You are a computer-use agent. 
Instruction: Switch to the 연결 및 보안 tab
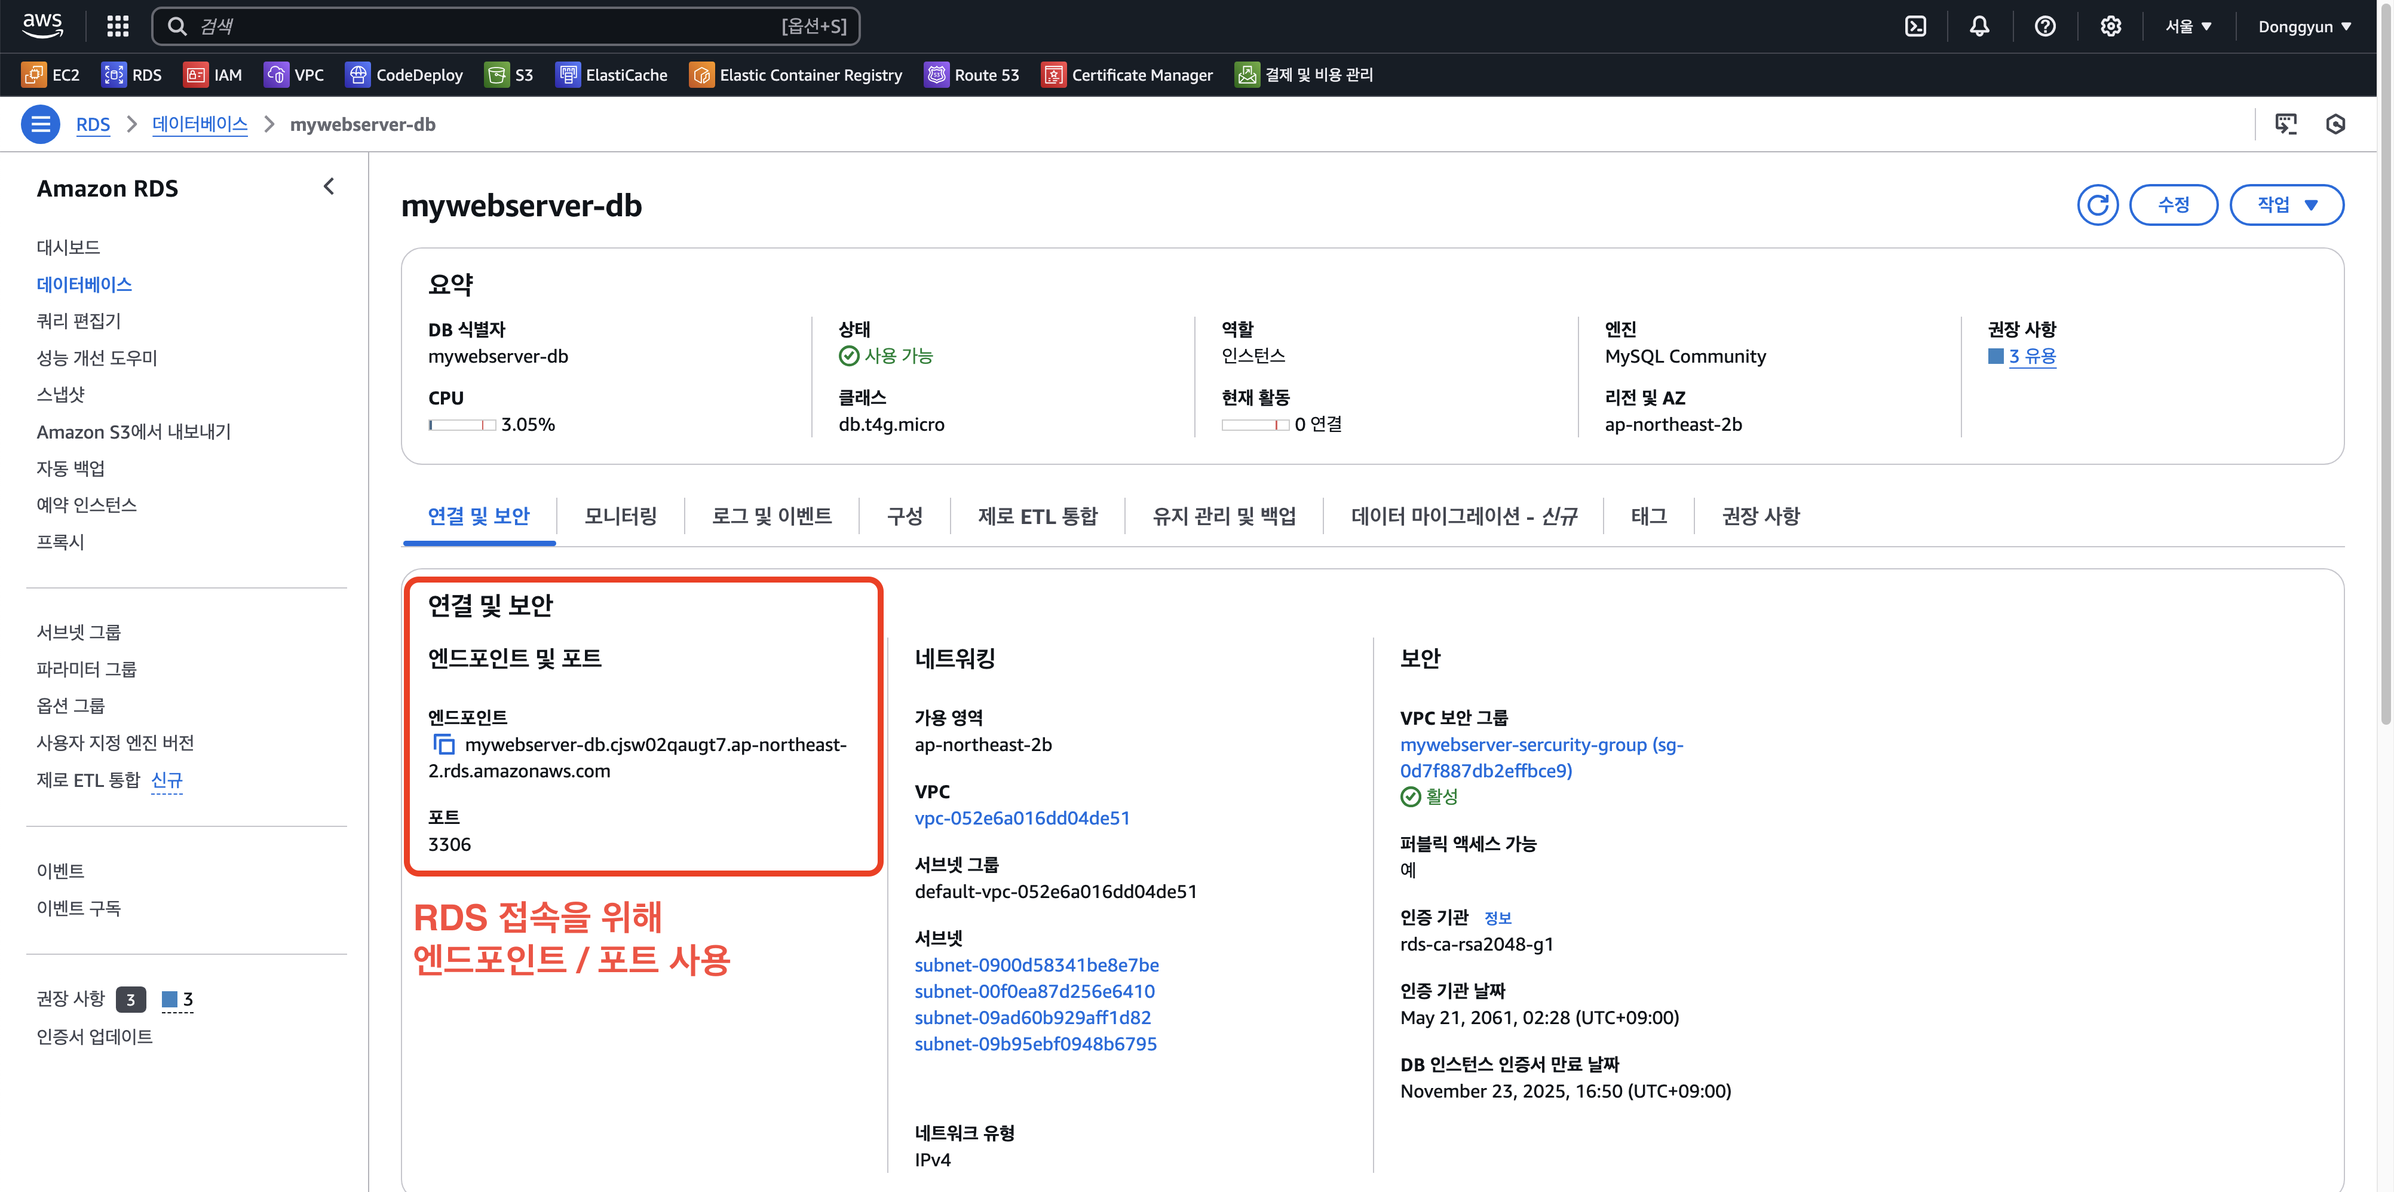tap(479, 516)
